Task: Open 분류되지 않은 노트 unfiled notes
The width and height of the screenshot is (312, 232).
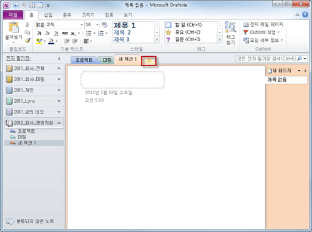Action: tap(31, 221)
